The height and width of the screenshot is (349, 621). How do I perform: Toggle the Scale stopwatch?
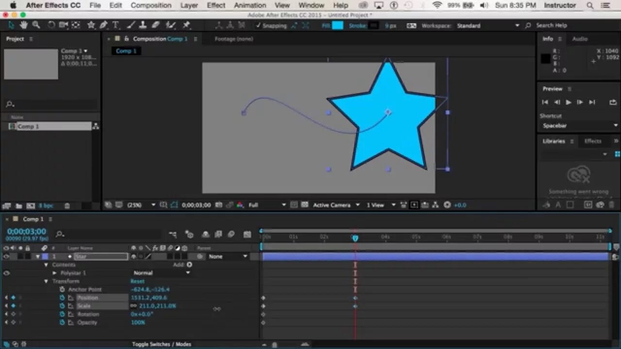(62, 306)
